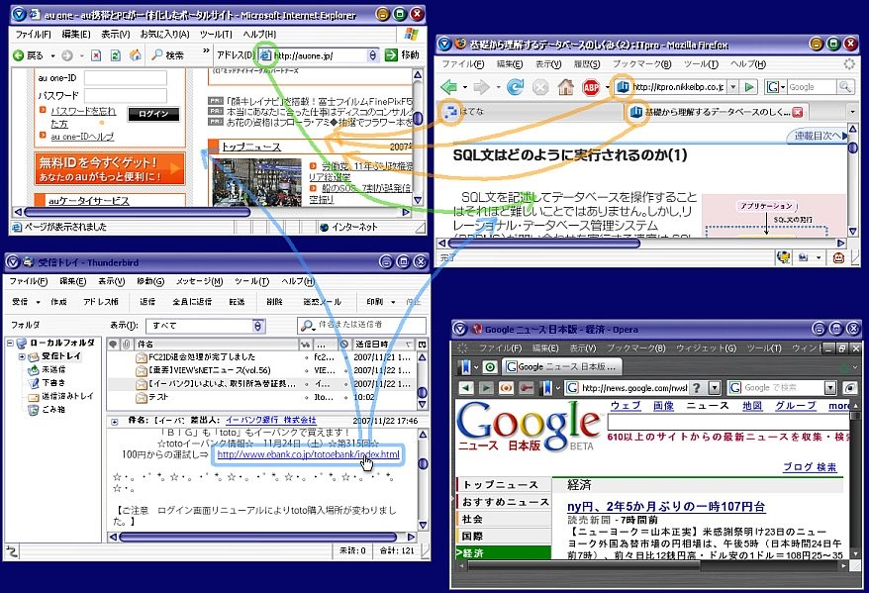Click the 連載目次へ button in Firefox page
The height and width of the screenshot is (593, 869).
coord(818,136)
